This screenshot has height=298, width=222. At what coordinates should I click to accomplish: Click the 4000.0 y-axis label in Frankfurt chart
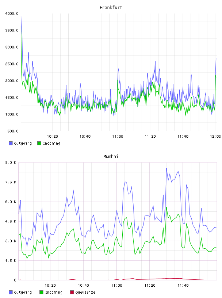pos(12,14)
